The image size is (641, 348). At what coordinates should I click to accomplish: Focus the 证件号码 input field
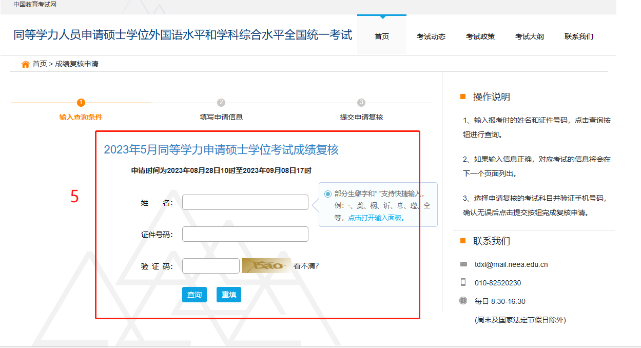coord(245,234)
